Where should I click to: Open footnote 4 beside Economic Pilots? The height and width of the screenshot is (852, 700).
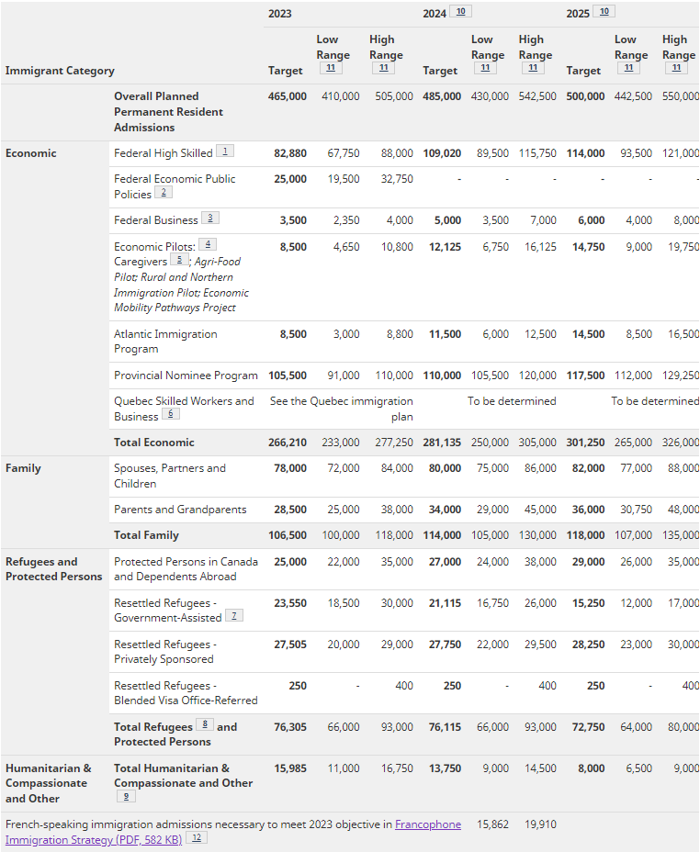click(x=208, y=244)
